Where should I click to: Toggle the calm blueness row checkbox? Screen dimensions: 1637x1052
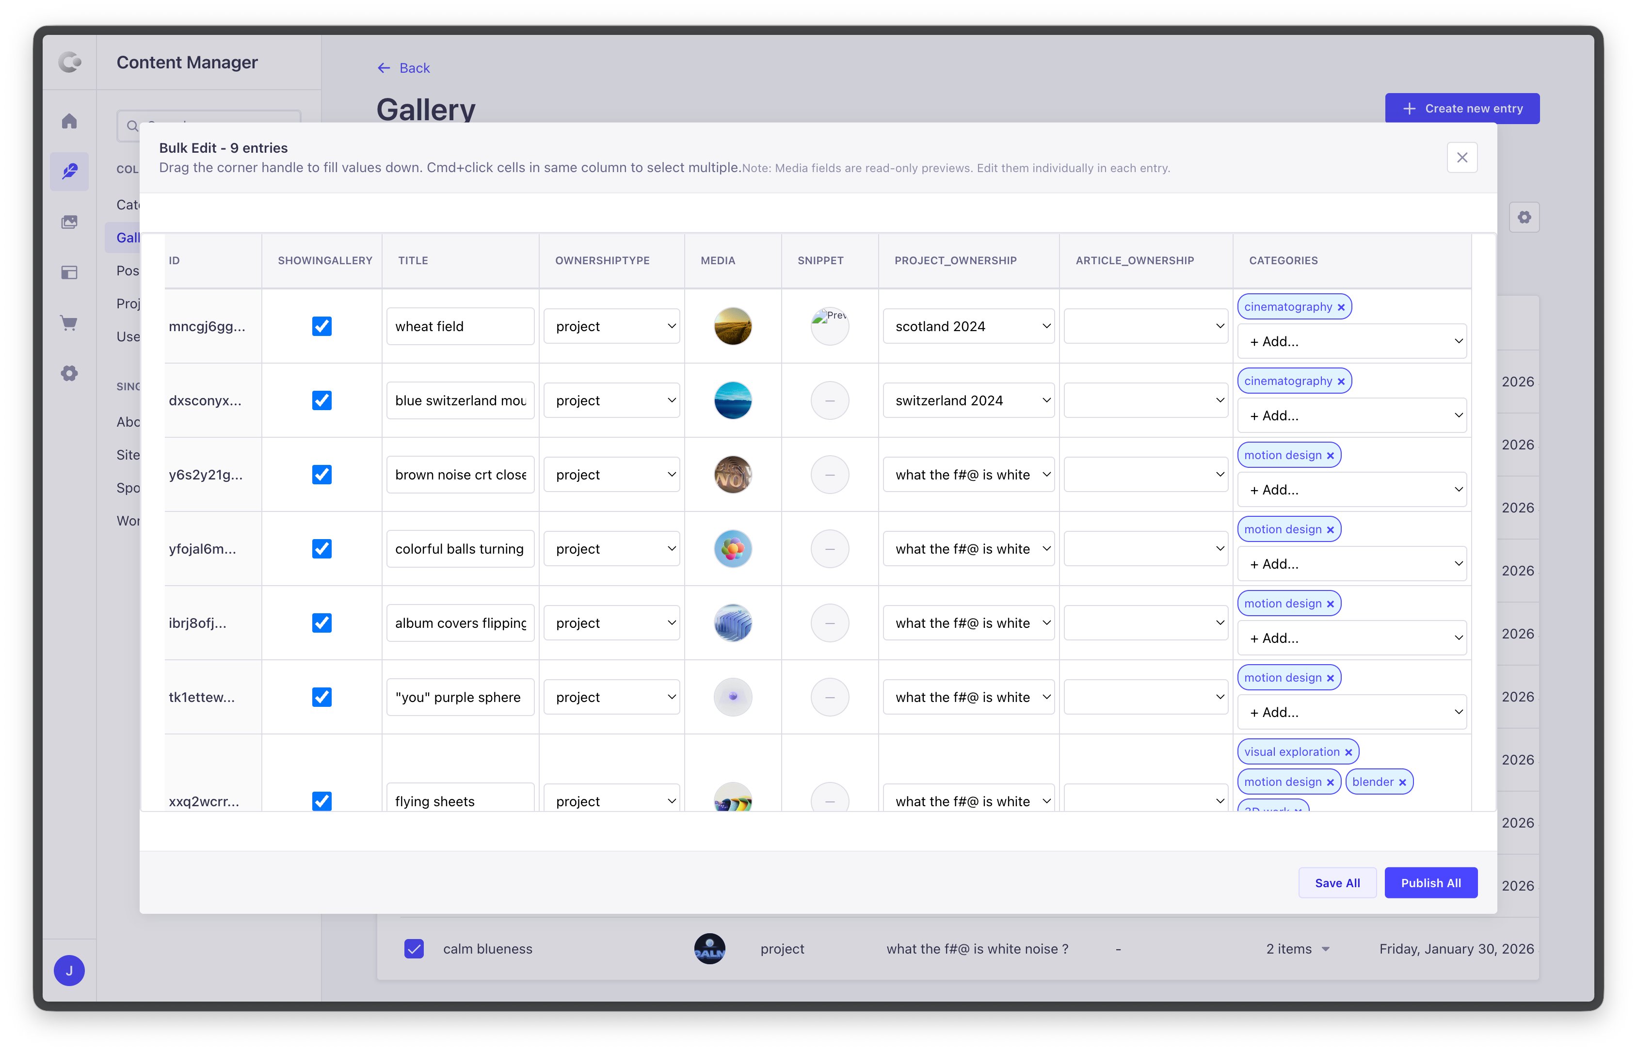(x=414, y=949)
